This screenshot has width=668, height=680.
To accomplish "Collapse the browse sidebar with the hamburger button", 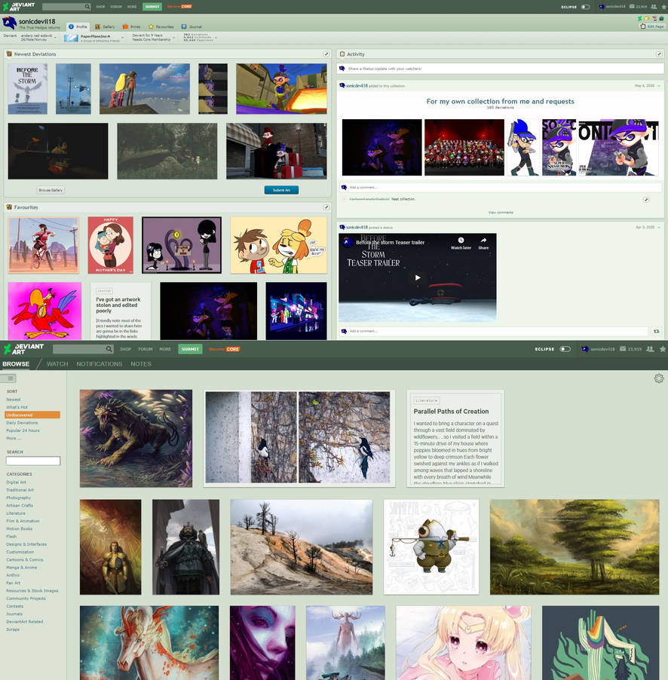I will 8,378.
